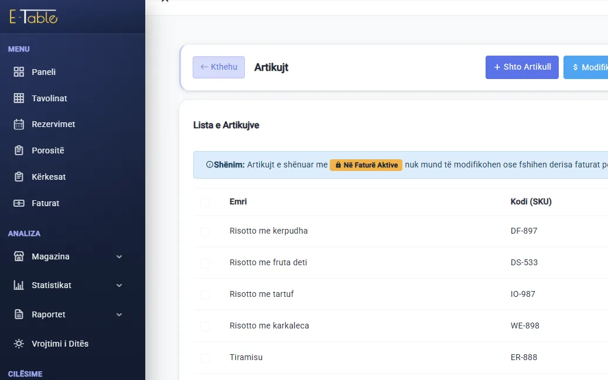Expand the Magazina submenu chevron
The image size is (608, 380).
pyautogui.click(x=119, y=256)
